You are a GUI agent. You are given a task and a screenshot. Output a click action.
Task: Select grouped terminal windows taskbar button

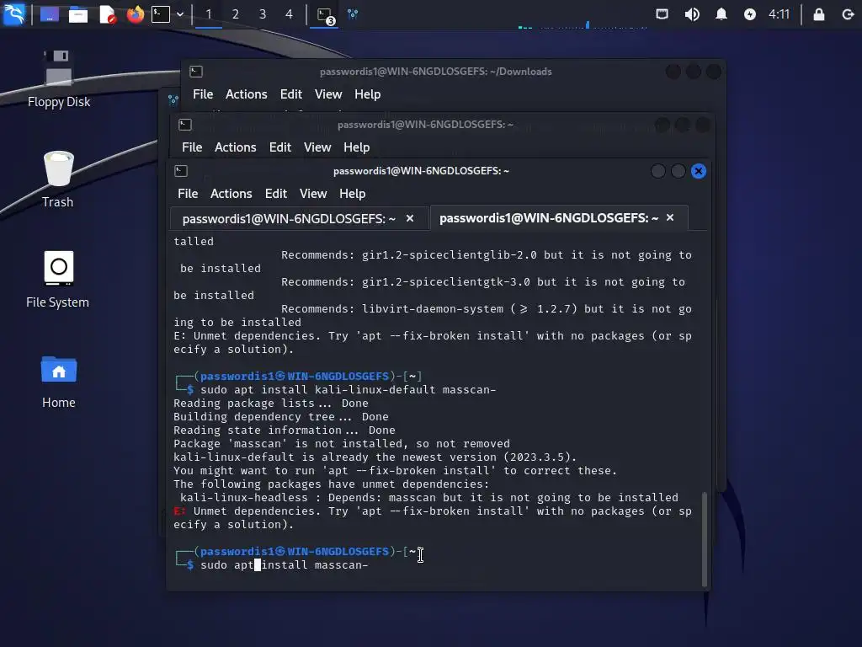pyautogui.click(x=324, y=15)
